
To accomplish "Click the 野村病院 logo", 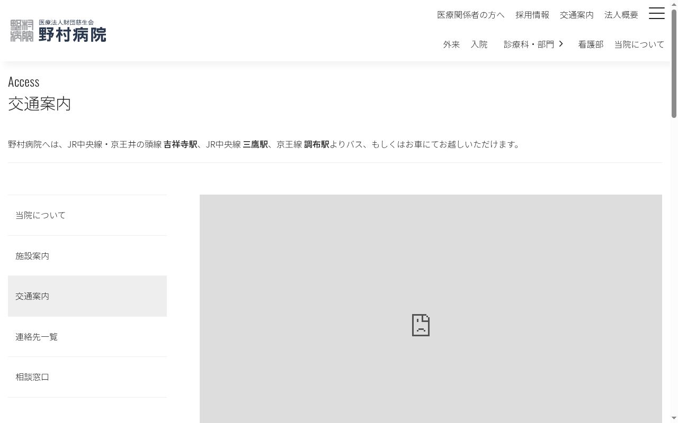I will pyautogui.click(x=58, y=31).
